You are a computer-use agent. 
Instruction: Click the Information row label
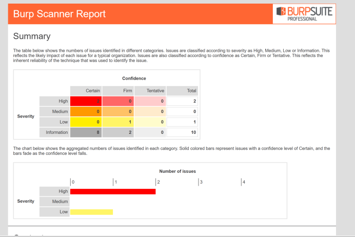tap(54, 132)
